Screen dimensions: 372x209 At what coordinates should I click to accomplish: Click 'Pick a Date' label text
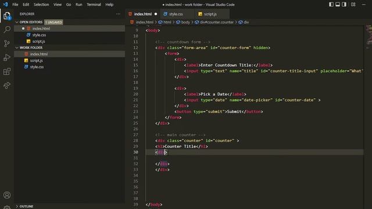pos(214,94)
